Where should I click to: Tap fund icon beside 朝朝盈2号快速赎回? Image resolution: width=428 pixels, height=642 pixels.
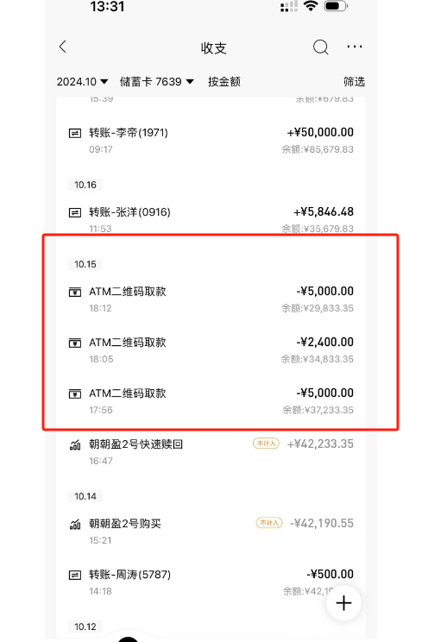(74, 444)
